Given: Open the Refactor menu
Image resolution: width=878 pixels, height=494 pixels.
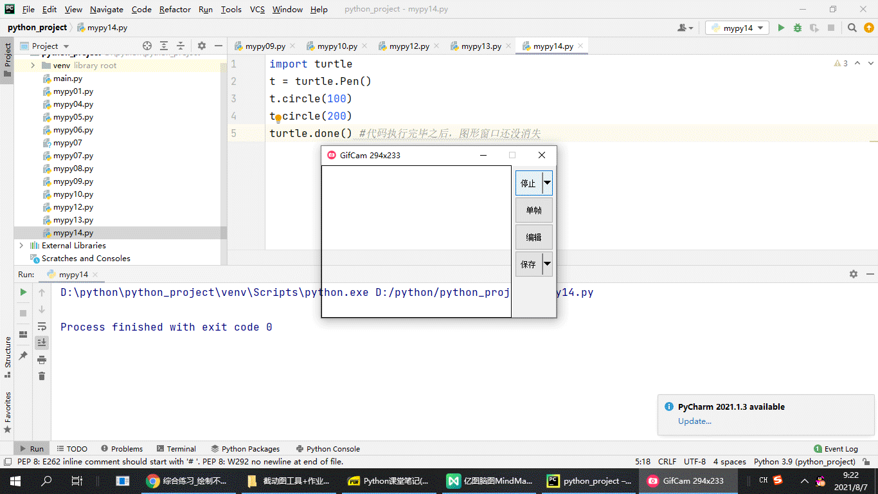Looking at the screenshot, I should [175, 9].
